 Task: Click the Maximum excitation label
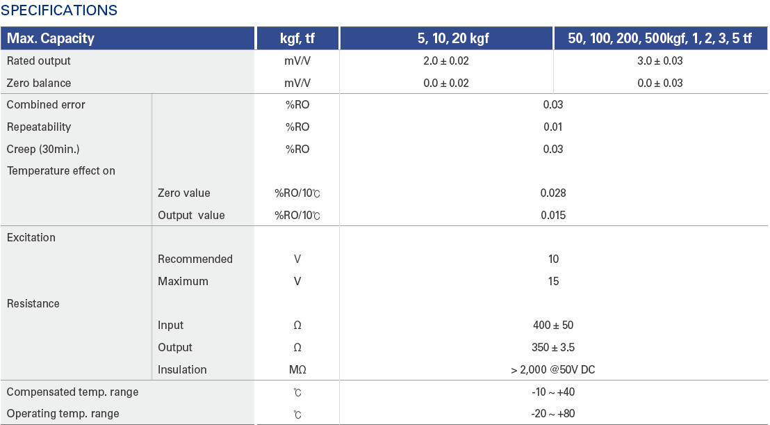click(183, 281)
